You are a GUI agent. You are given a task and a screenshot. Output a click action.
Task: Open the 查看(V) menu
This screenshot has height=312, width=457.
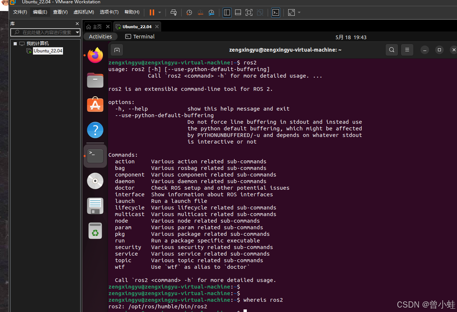(x=60, y=12)
